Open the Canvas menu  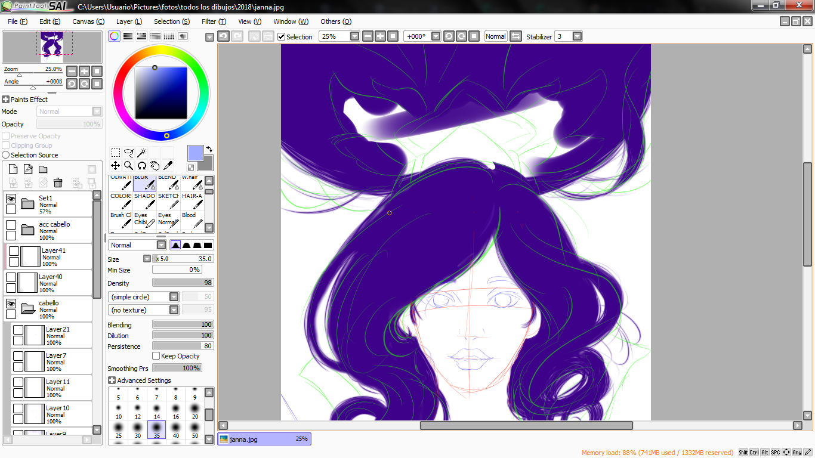[x=88, y=21]
